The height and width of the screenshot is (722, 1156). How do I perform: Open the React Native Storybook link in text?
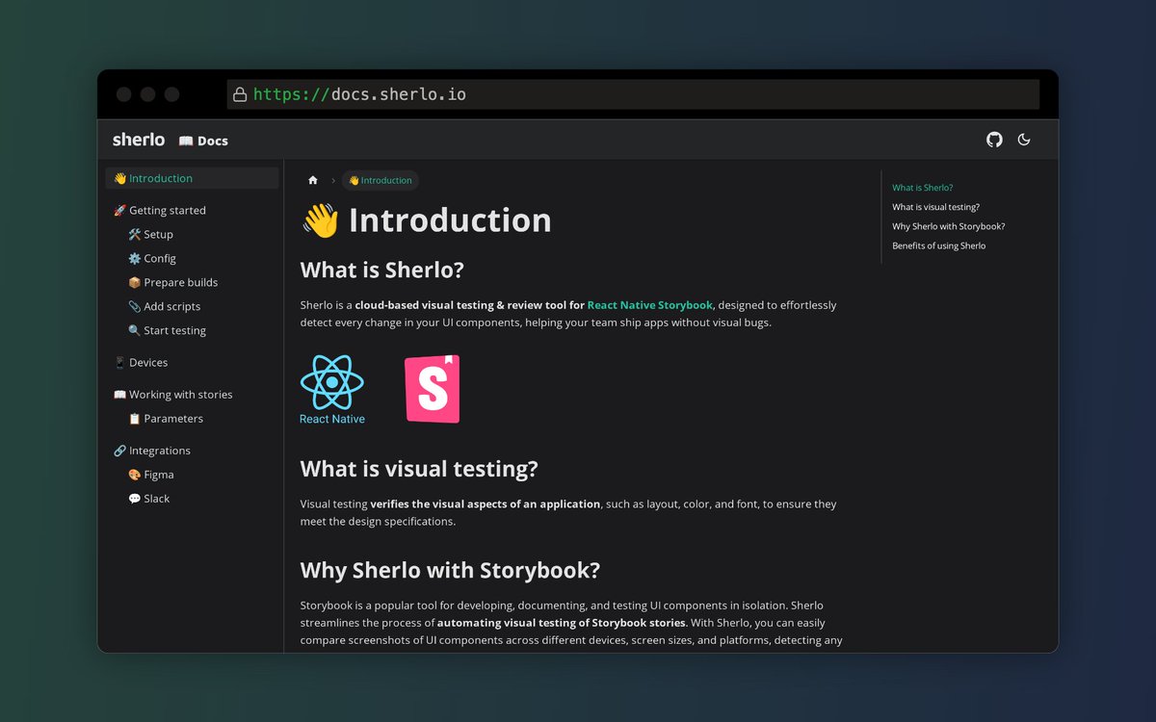point(649,304)
